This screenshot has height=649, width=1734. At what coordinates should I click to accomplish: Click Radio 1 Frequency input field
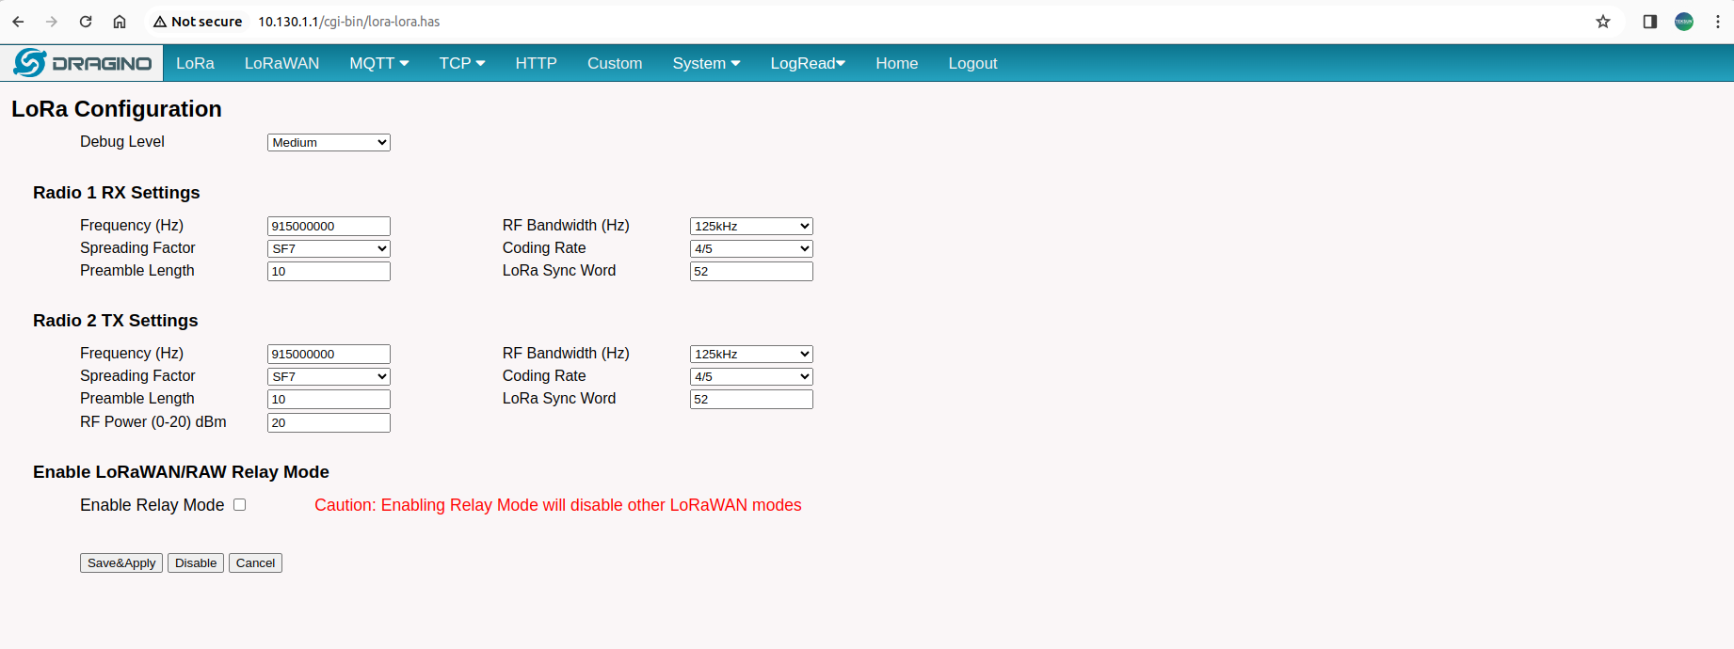[329, 227]
